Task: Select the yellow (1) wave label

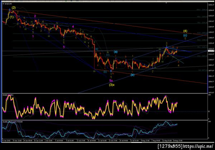Action: (x=11, y=17)
